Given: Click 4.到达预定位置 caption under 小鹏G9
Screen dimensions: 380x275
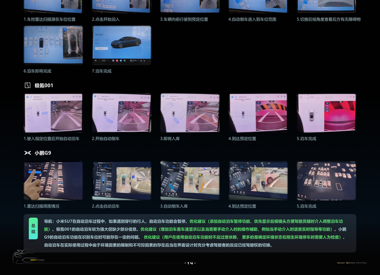Looking at the screenshot, I should [x=242, y=206].
